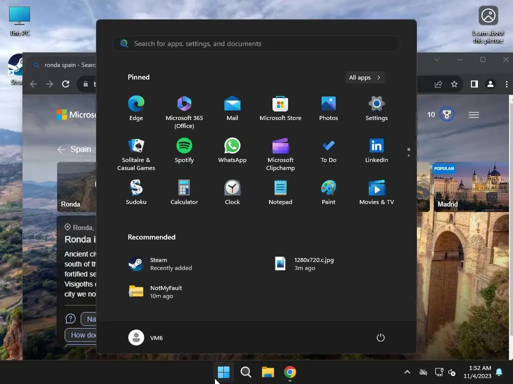The image size is (513, 384).
Task: Open Edge from pinned apps
Action: [136, 108]
